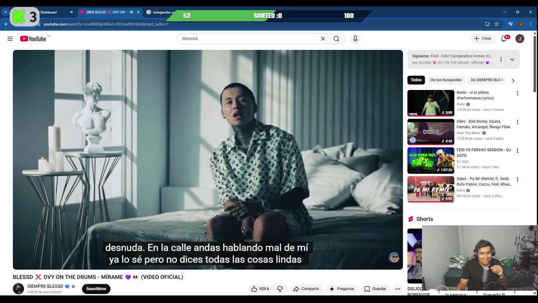
Task: Click the channel watermark on the video
Action: (393, 258)
